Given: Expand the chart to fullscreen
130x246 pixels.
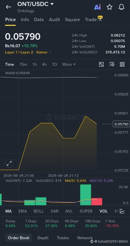Looking at the screenshot, I should tap(9, 164).
